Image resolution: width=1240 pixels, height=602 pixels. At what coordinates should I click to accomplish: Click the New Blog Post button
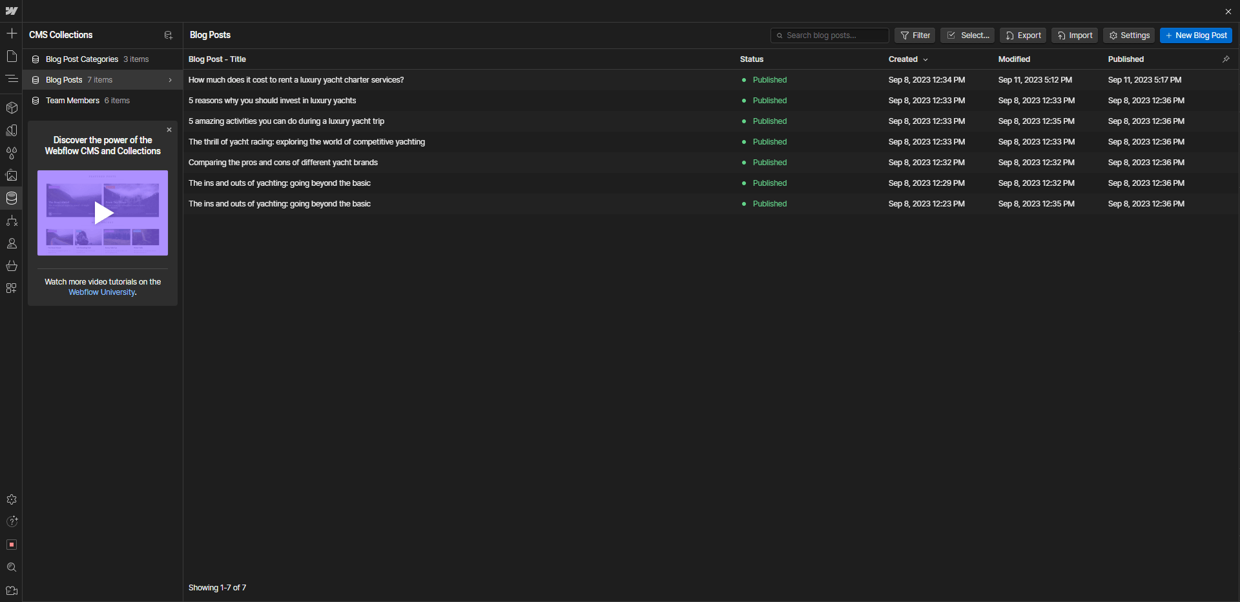pyautogui.click(x=1195, y=35)
